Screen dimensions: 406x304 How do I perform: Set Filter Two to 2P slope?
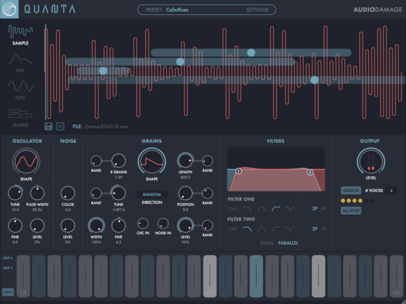[x=315, y=228]
